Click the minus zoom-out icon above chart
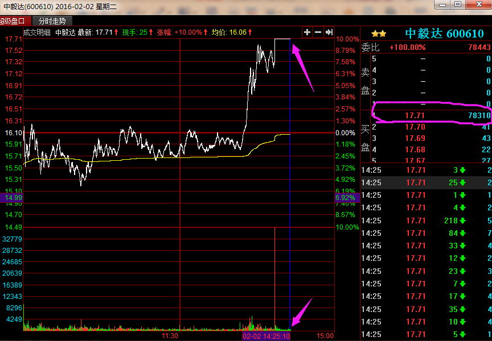 [318, 32]
